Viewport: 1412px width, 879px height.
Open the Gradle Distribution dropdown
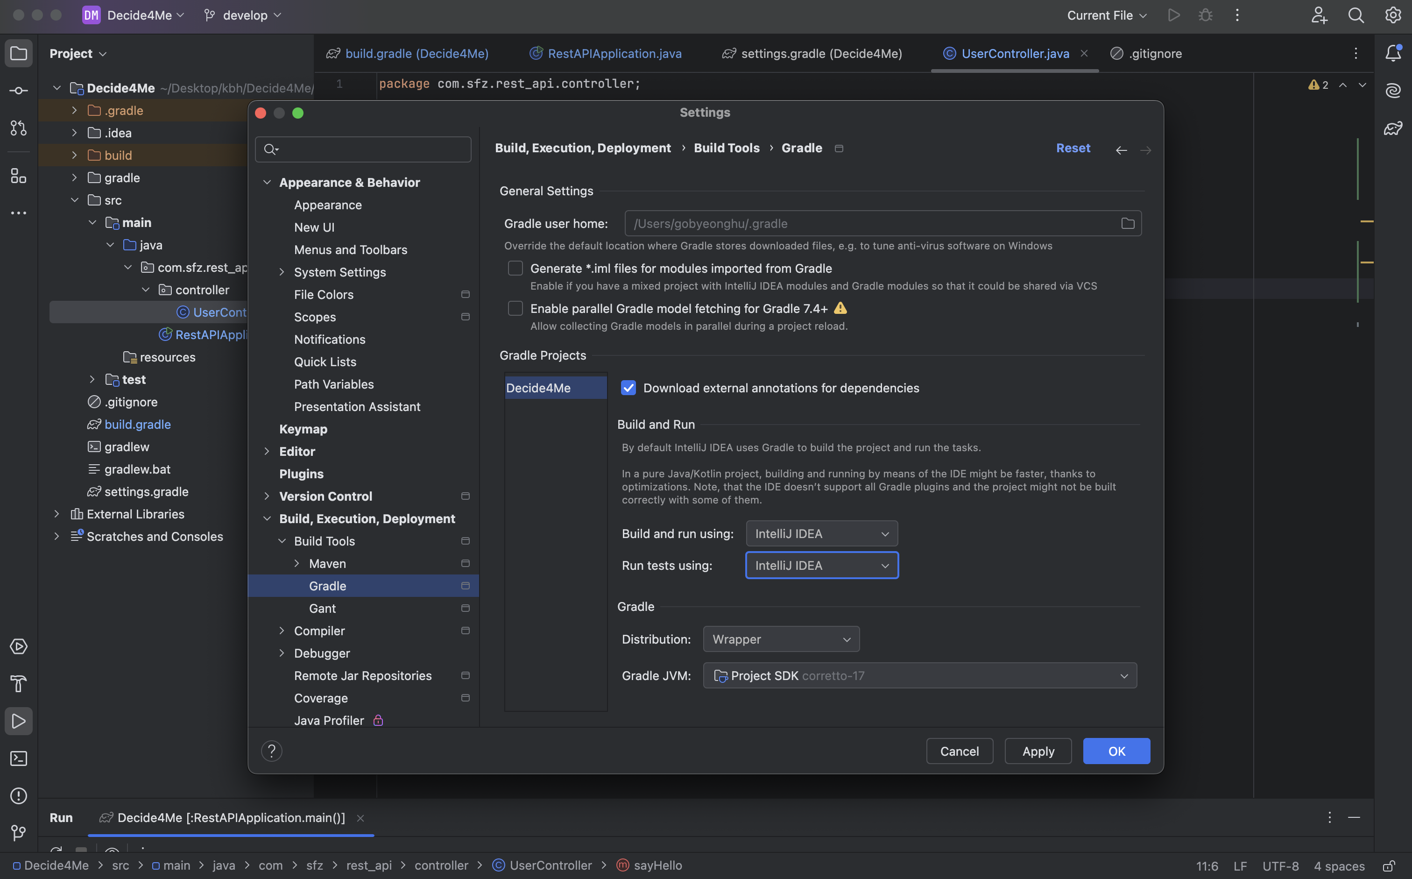click(x=781, y=639)
